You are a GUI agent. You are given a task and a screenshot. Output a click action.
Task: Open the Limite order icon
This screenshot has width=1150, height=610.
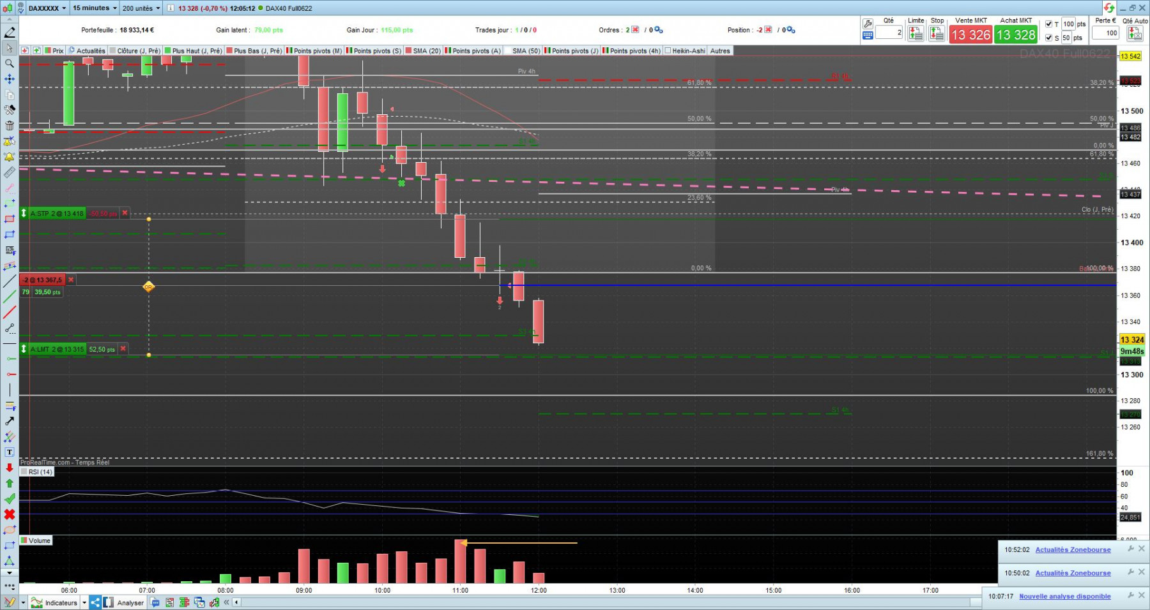[916, 34]
